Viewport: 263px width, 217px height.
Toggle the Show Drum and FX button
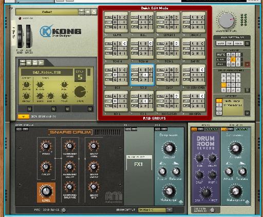tap(24, 116)
